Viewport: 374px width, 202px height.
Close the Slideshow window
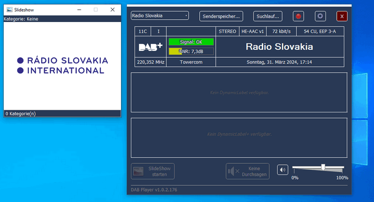[x=113, y=10]
